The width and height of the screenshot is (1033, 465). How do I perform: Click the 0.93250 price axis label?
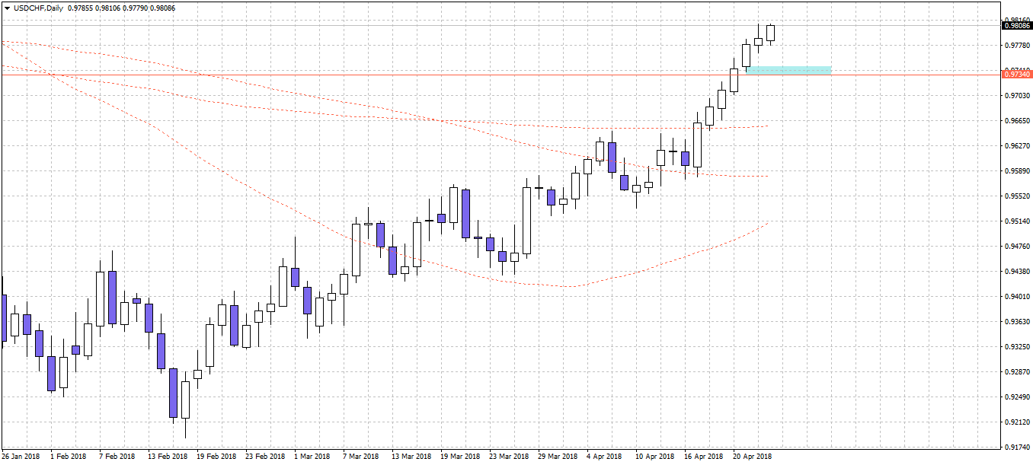1019,347
